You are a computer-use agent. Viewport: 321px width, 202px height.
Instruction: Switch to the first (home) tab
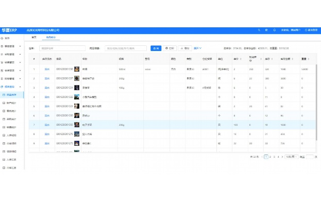[x=34, y=37]
